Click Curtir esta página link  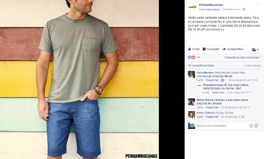(209, 9)
